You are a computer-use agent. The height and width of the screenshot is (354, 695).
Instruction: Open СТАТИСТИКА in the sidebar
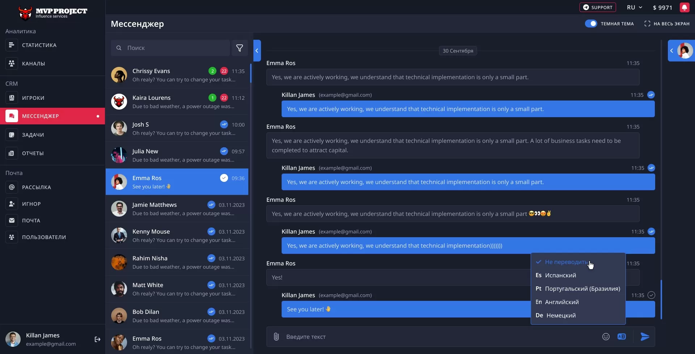point(39,45)
